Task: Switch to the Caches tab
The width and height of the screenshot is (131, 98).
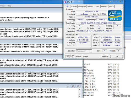Action: pos(74,7)
